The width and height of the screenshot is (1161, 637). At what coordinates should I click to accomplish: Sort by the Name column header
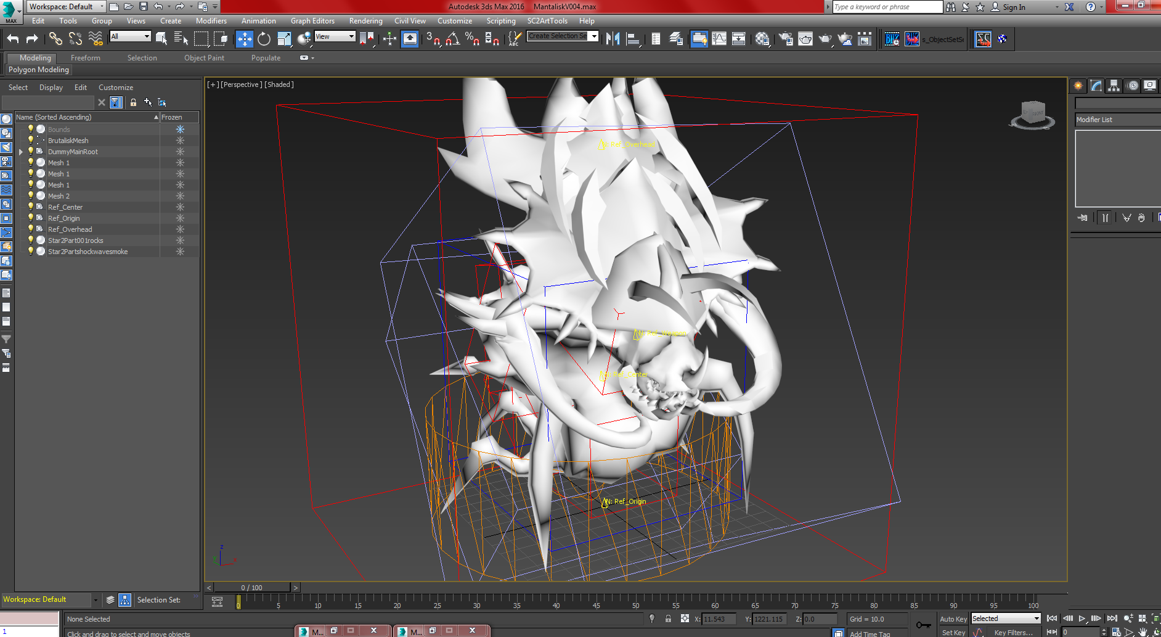(86, 117)
